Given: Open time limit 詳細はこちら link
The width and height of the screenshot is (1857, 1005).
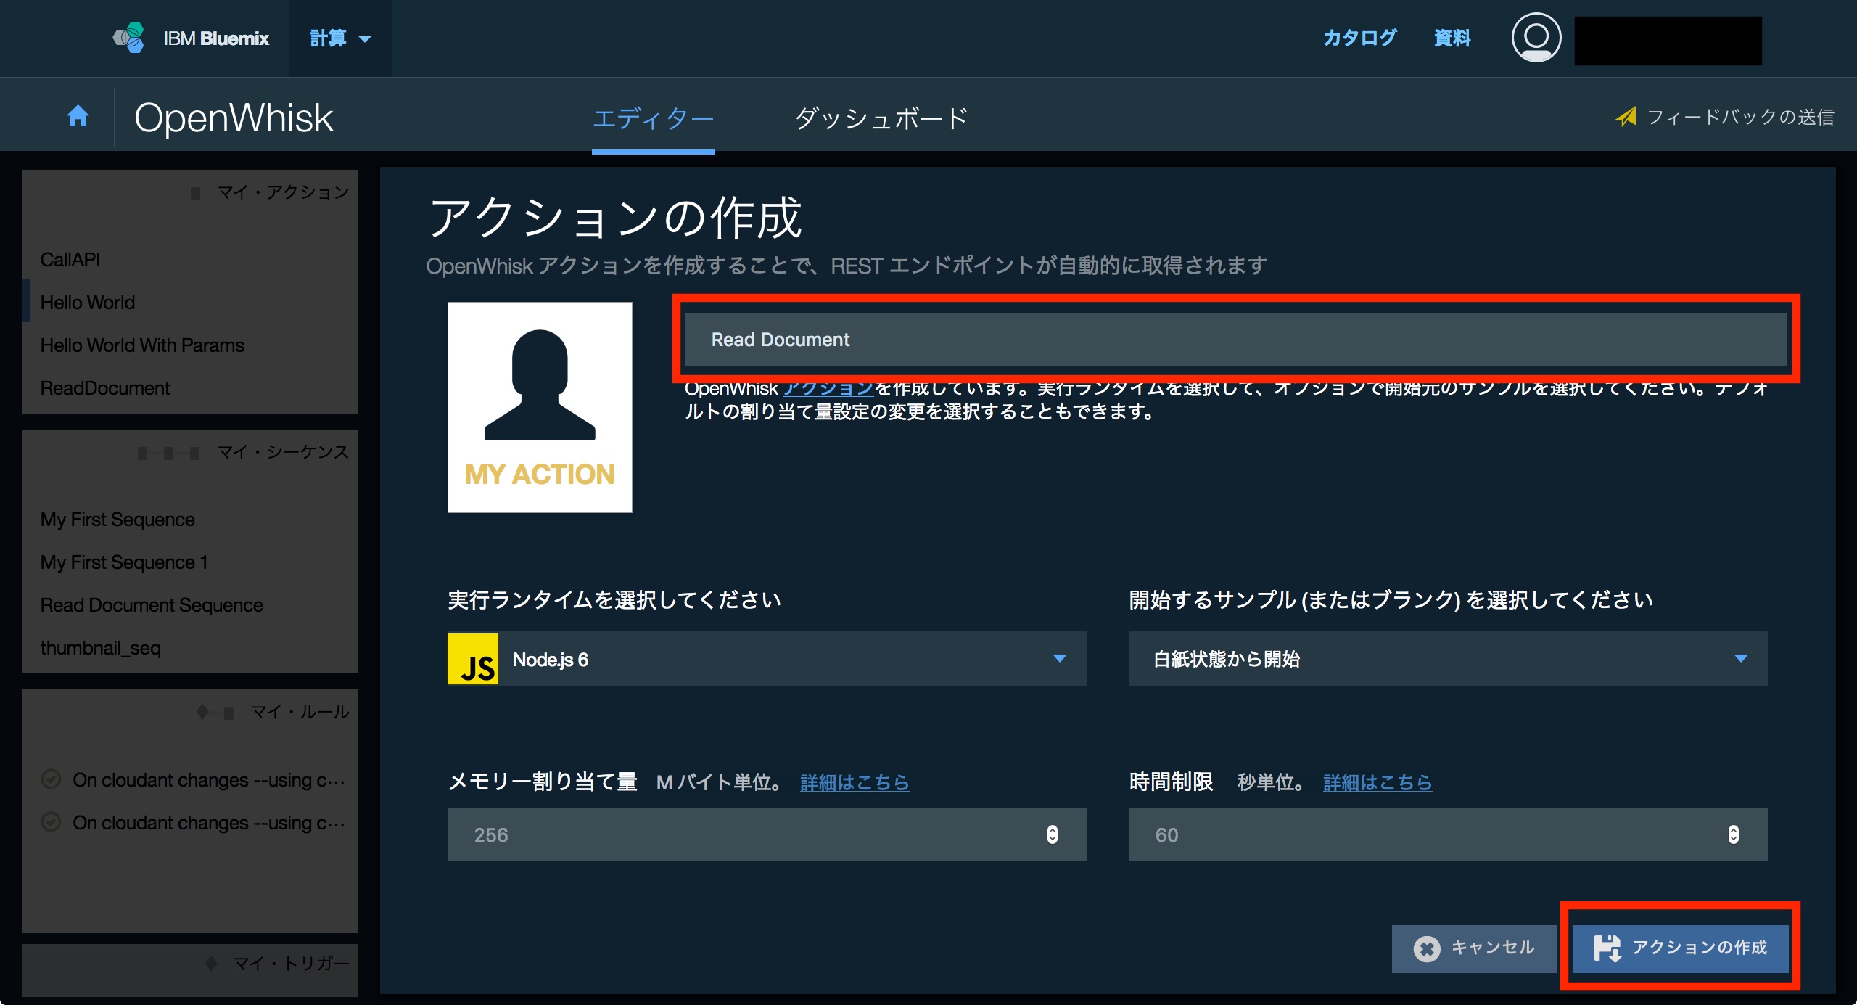Looking at the screenshot, I should click(x=1378, y=782).
